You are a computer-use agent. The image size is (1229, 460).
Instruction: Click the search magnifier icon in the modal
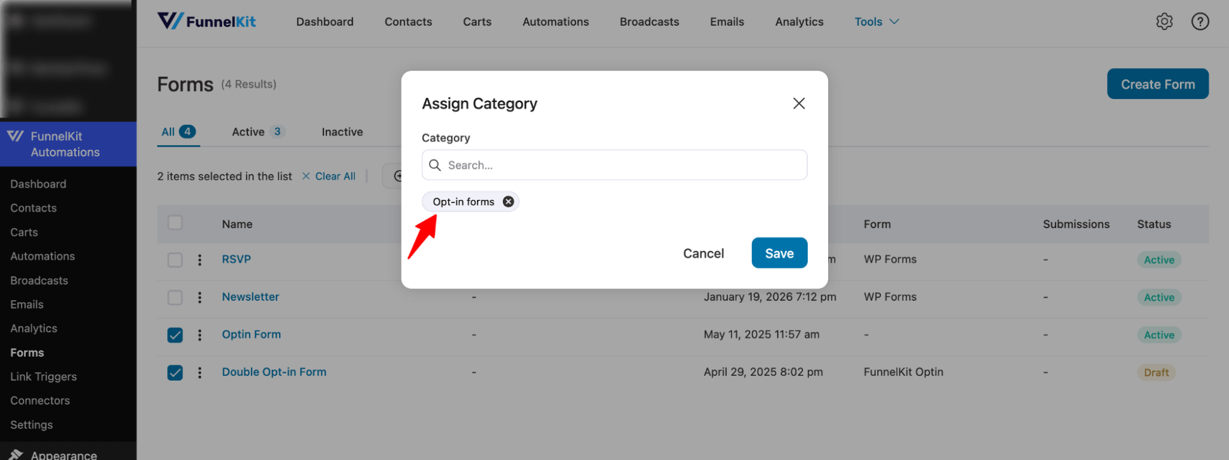435,165
